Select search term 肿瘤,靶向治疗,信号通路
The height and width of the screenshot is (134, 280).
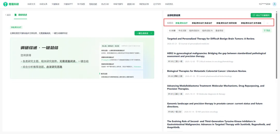[251, 23]
